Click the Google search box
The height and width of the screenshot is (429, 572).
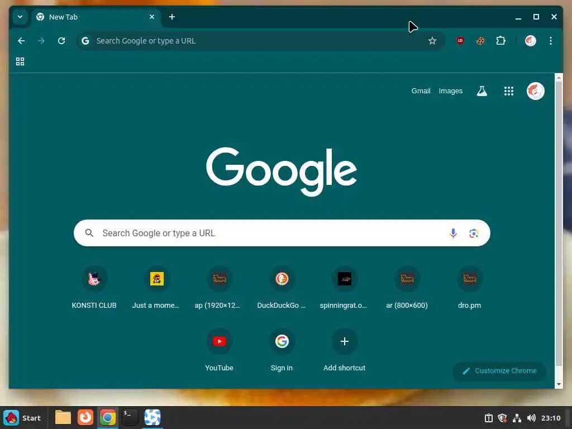282,233
